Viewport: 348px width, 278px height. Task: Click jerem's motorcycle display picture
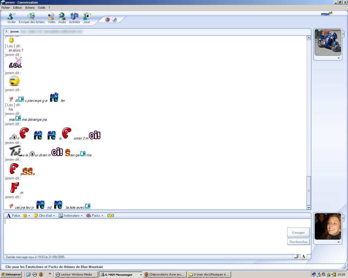pyautogui.click(x=328, y=42)
